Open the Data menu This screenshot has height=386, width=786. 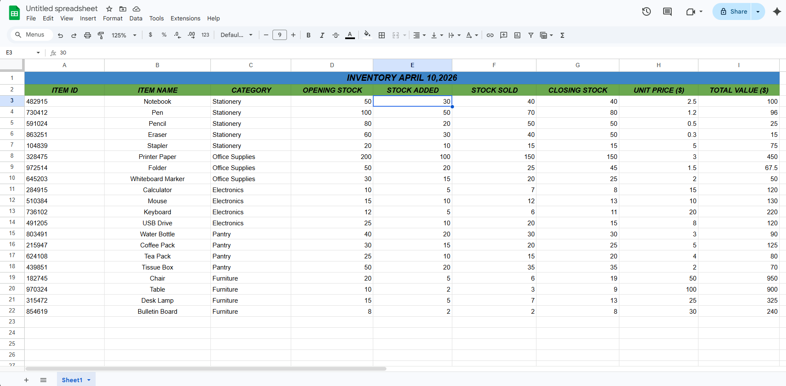[x=136, y=18]
